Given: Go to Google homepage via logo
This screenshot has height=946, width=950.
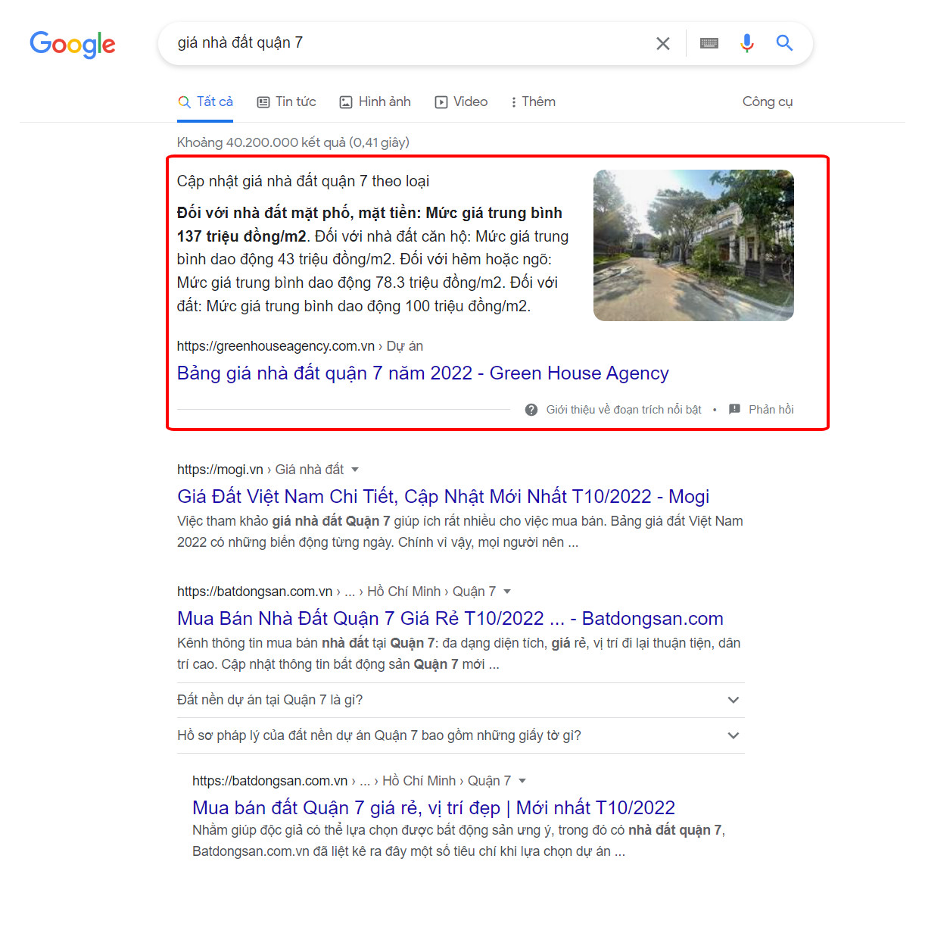Looking at the screenshot, I should pos(73,44).
